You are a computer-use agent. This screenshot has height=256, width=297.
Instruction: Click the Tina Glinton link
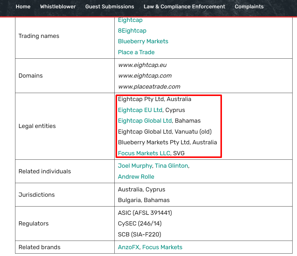click(171, 166)
